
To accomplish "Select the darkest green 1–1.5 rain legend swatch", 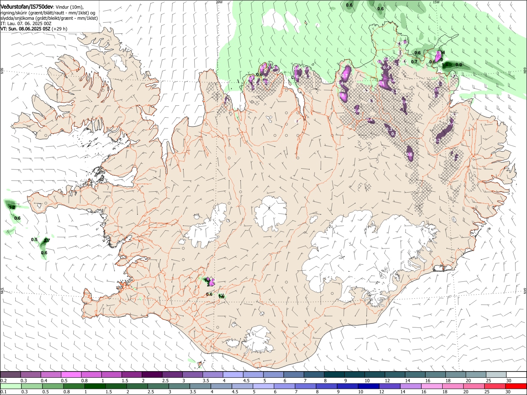I will [x=95, y=386].
